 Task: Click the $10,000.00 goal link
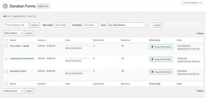[77, 73]
